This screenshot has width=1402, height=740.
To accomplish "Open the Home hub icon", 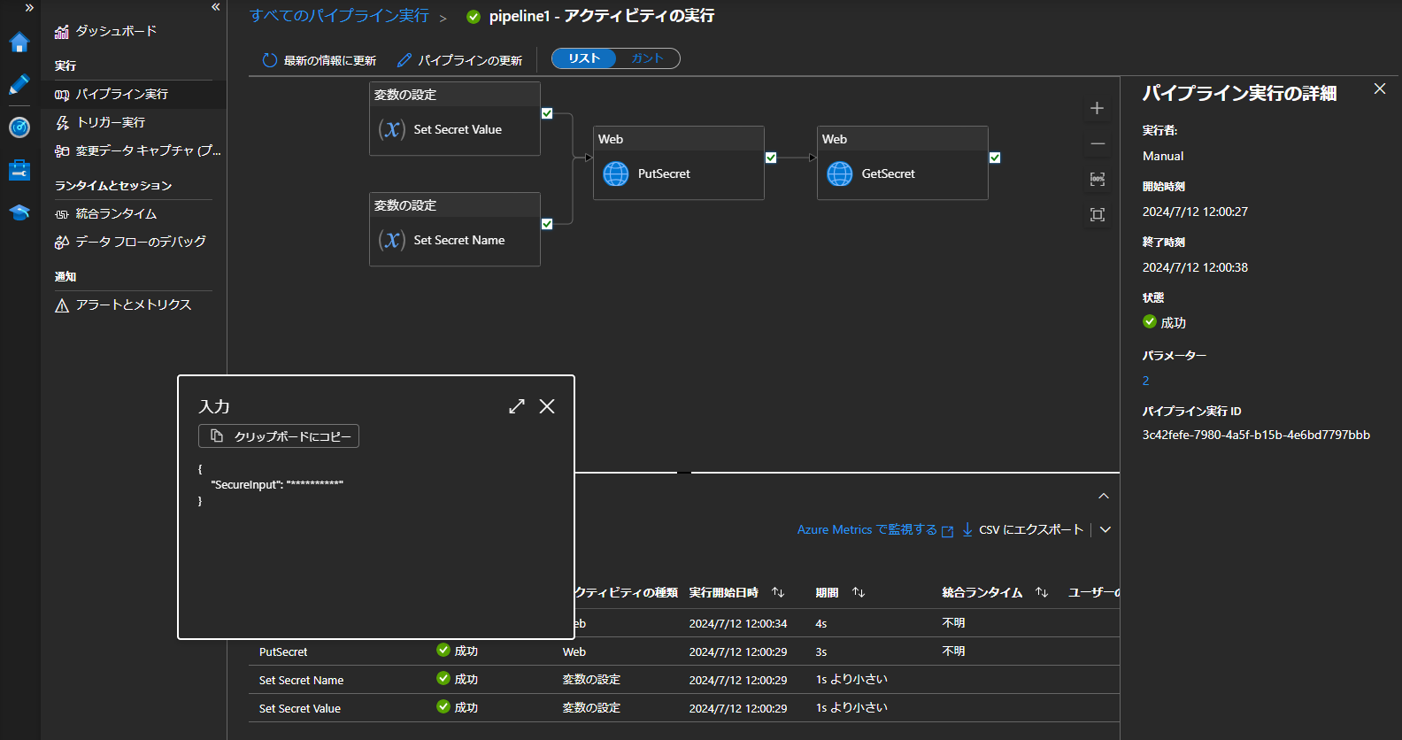I will (19, 42).
